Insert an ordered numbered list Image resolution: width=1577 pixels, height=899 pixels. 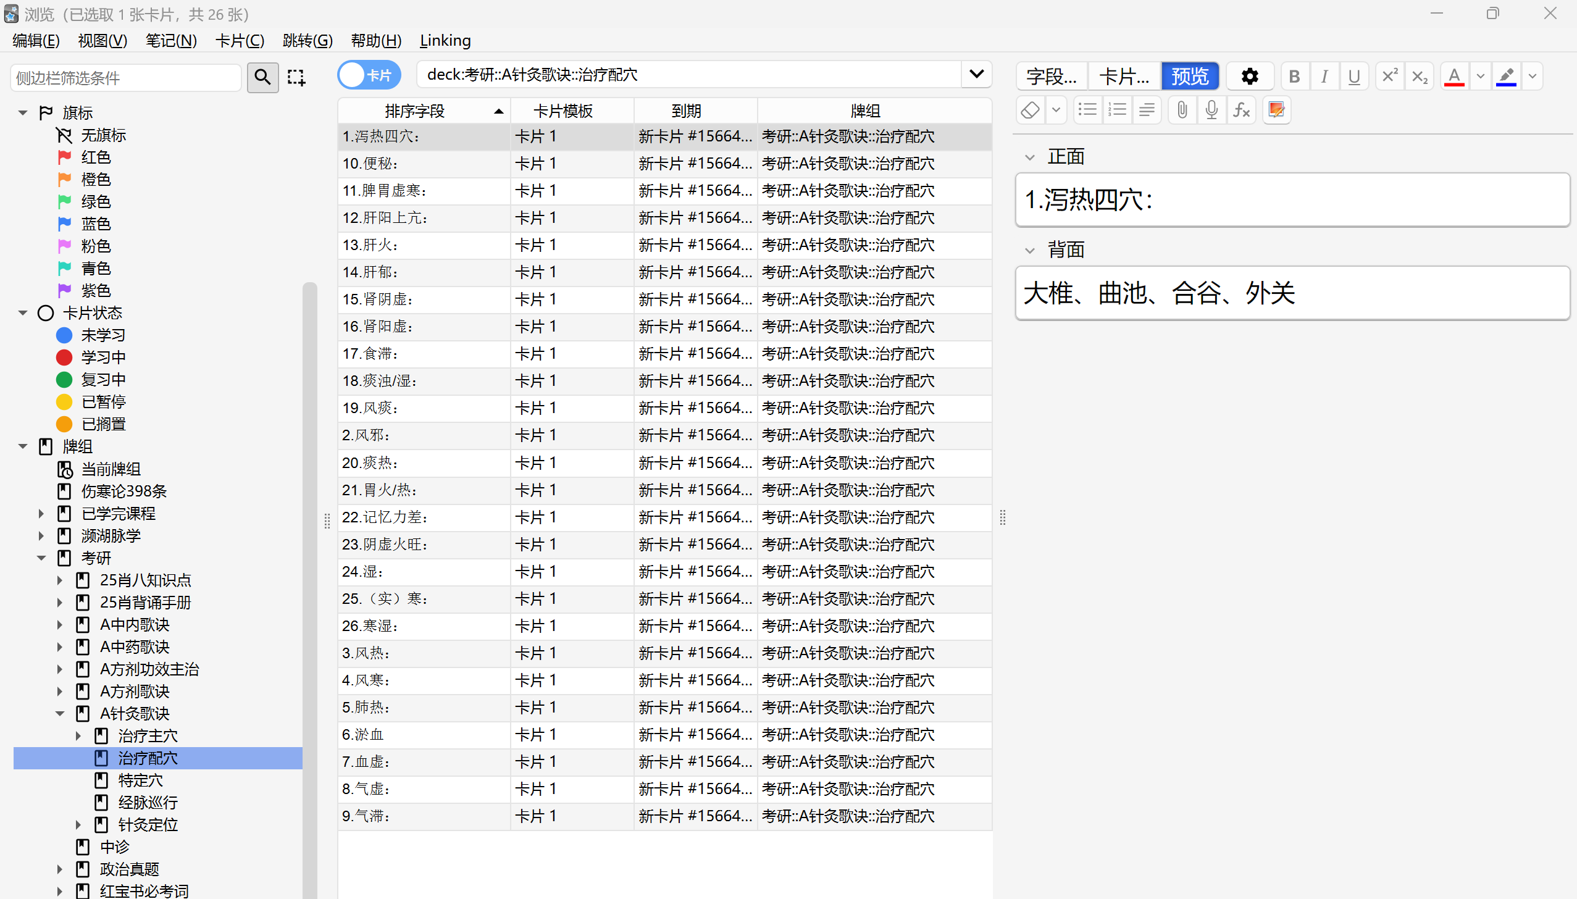click(x=1117, y=110)
